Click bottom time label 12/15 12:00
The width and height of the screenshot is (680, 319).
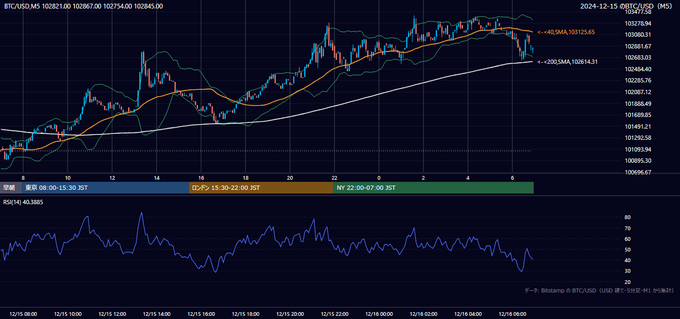(x=112, y=314)
